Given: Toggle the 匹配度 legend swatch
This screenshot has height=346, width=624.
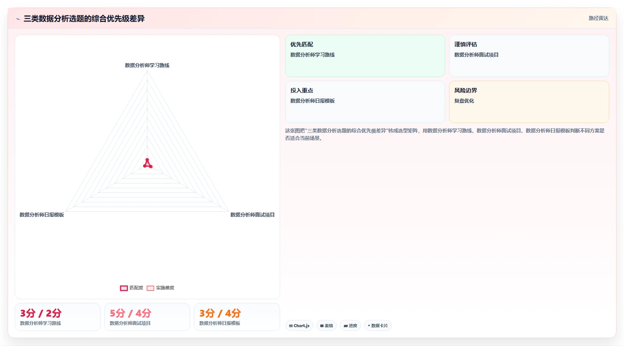Looking at the screenshot, I should click(124, 288).
